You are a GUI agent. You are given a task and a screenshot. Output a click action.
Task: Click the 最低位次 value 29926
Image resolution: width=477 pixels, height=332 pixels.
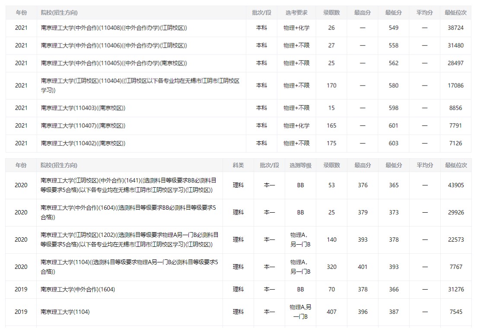tap(456, 213)
